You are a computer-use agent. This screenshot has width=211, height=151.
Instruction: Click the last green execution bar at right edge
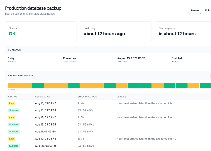(x=205, y=85)
